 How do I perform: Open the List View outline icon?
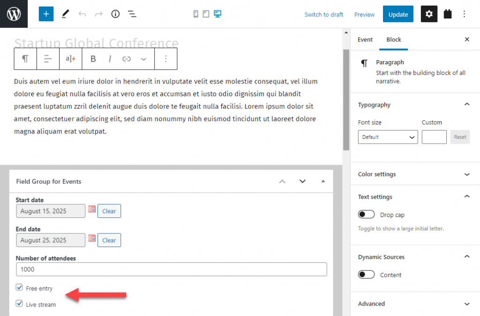(132, 14)
